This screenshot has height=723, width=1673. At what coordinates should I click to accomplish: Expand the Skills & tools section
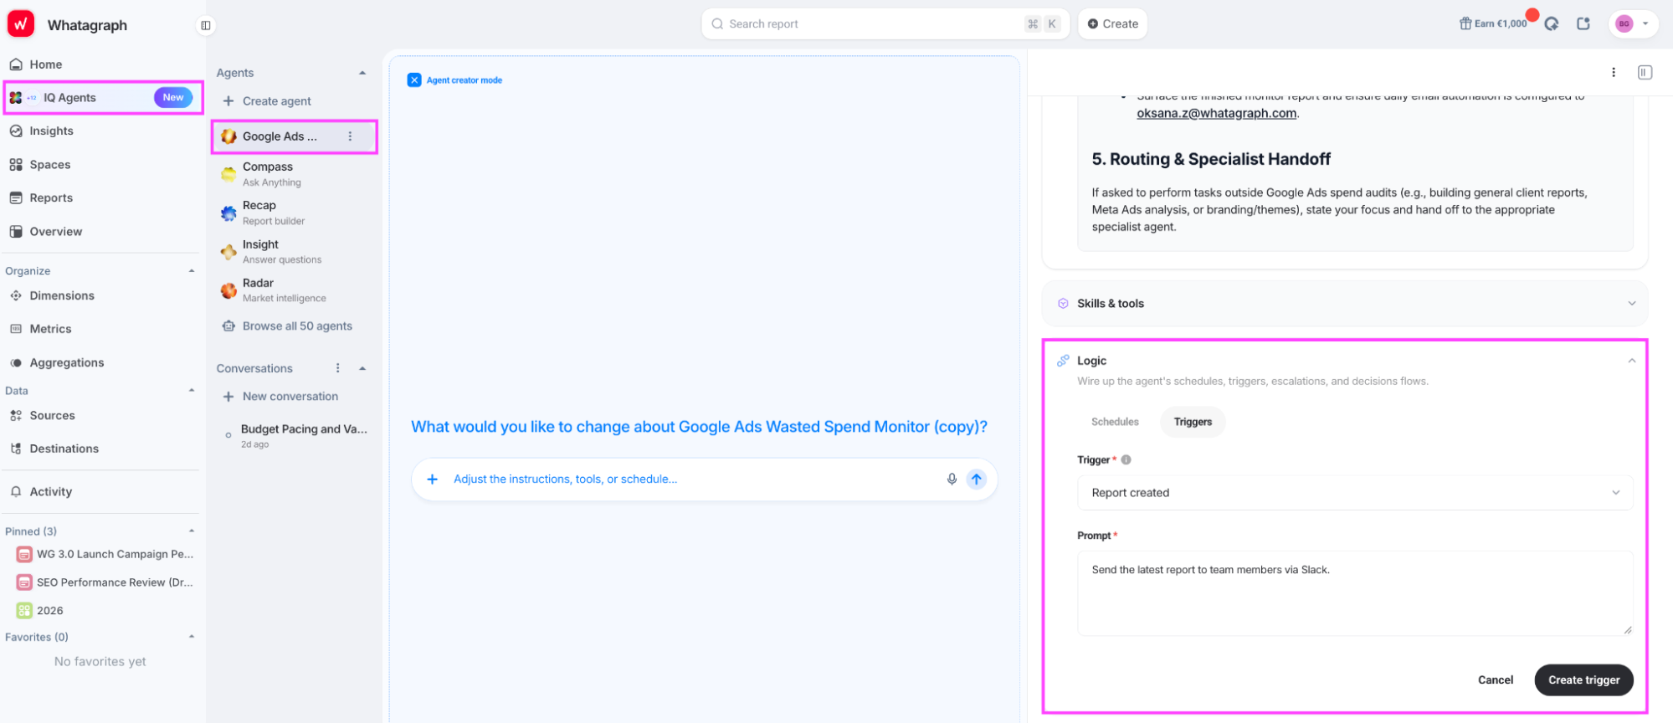[x=1344, y=304]
